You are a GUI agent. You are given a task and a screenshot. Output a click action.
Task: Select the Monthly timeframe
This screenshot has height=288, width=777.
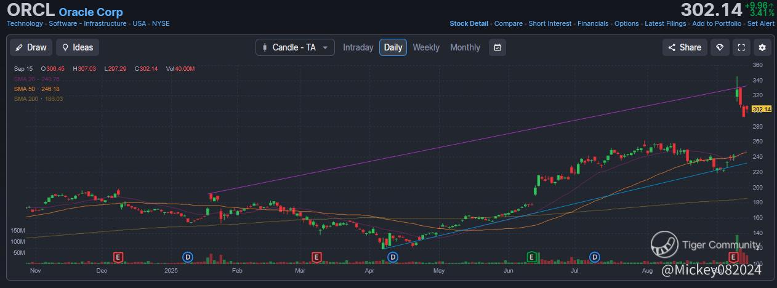pos(465,47)
